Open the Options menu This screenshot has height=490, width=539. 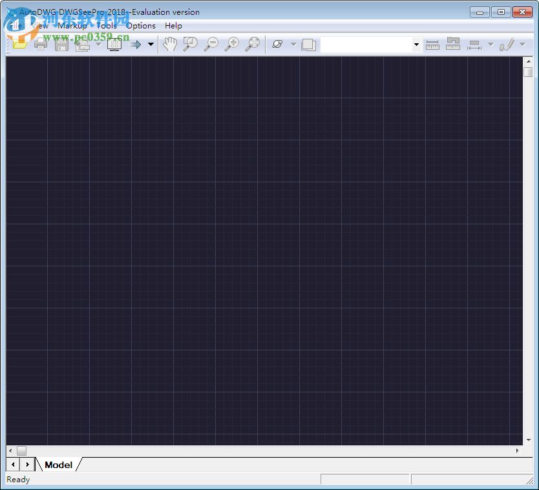[x=141, y=26]
